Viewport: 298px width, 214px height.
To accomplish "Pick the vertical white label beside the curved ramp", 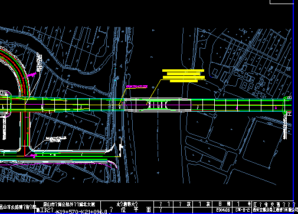I will click(39, 62).
